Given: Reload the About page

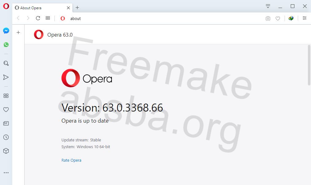Looking at the screenshot, I should tap(38, 18).
